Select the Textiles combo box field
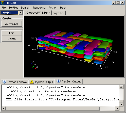This screenshot has width=126, height=113. [10, 13]
